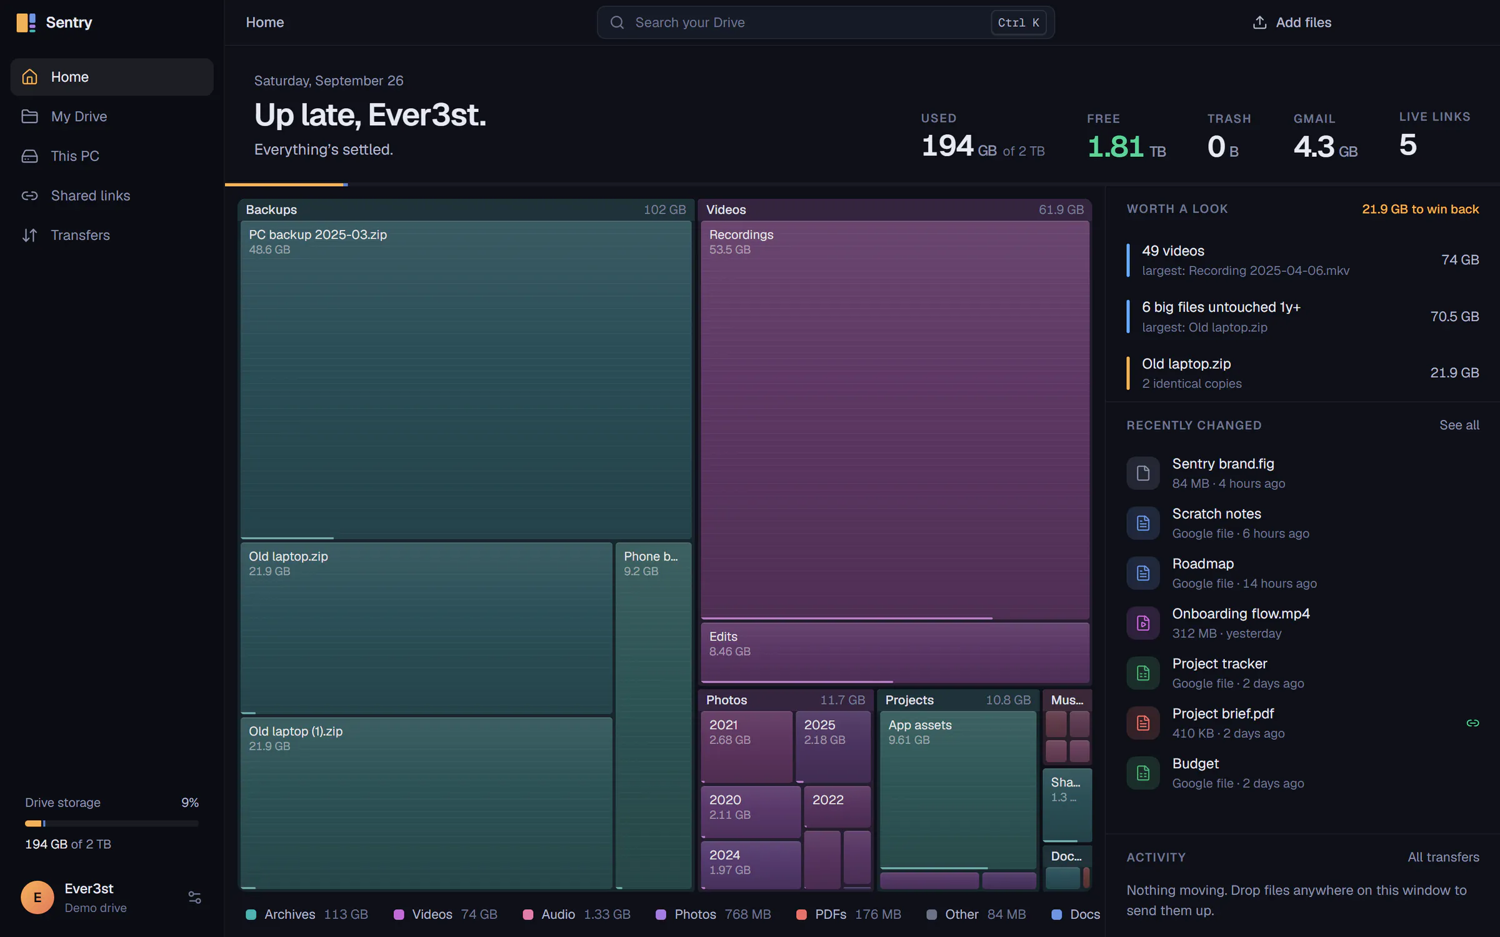Viewport: 1500px width, 937px height.
Task: Open Old laptop.zip duplicate suggestion
Action: pyautogui.click(x=1302, y=373)
